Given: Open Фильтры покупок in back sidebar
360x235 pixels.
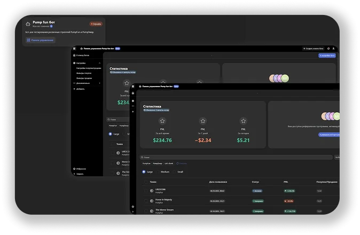Looking at the screenshot, I should tap(84, 73).
